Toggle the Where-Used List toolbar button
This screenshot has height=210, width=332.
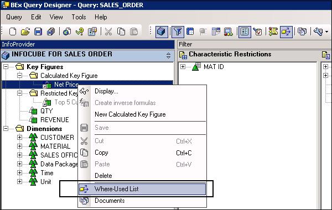click(286, 32)
